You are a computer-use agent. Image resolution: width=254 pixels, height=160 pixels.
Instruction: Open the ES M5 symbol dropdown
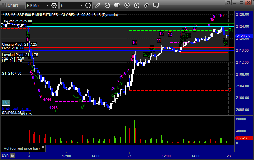point(37,6)
